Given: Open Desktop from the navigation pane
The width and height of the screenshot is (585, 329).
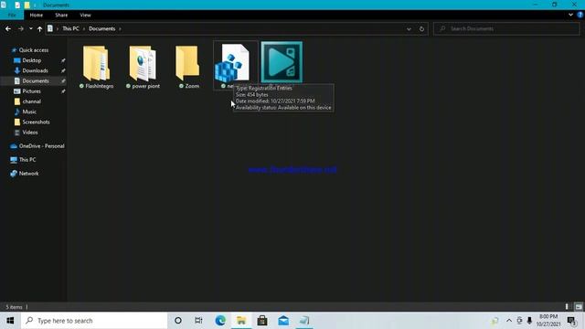Looking at the screenshot, I should [x=32, y=60].
